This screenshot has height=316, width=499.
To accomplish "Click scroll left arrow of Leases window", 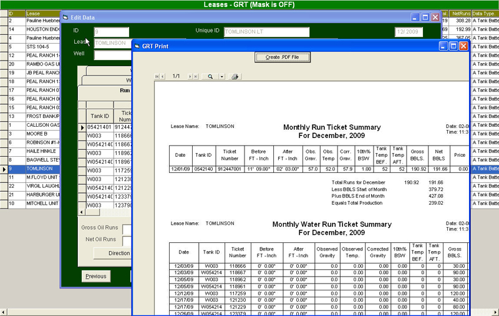I will point(3,312).
